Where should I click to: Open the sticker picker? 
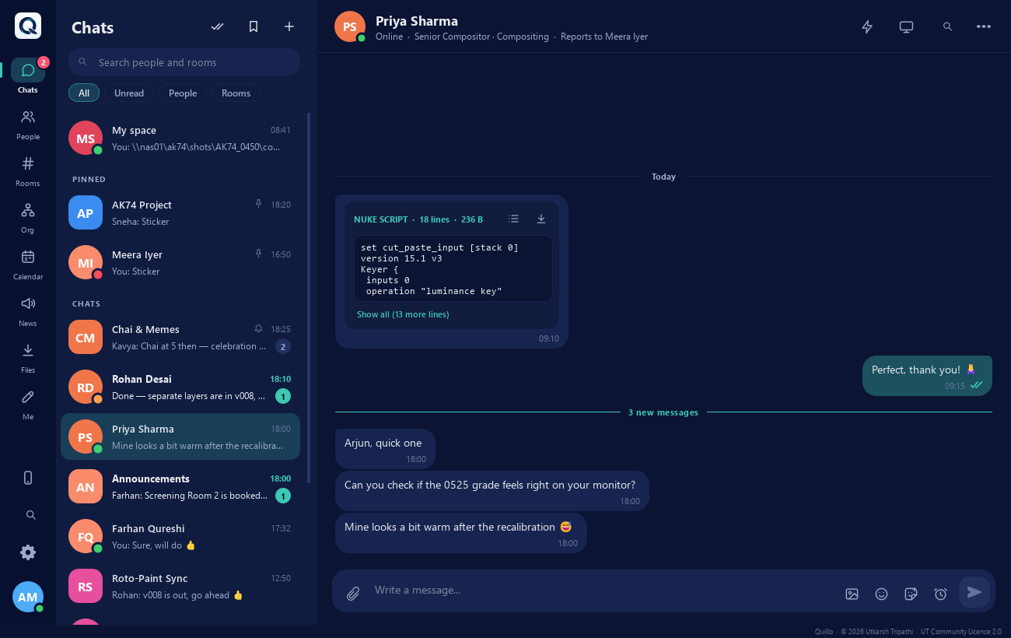coord(911,594)
